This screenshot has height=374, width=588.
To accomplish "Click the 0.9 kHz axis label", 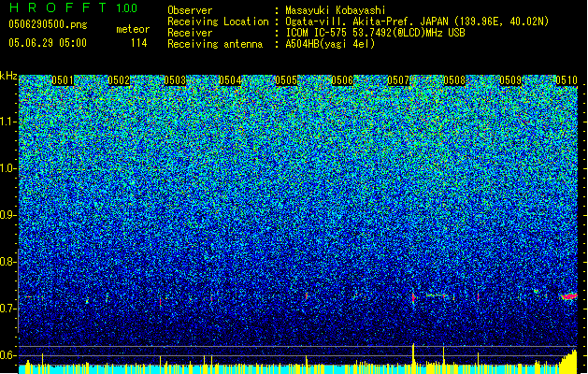I will click(x=7, y=215).
